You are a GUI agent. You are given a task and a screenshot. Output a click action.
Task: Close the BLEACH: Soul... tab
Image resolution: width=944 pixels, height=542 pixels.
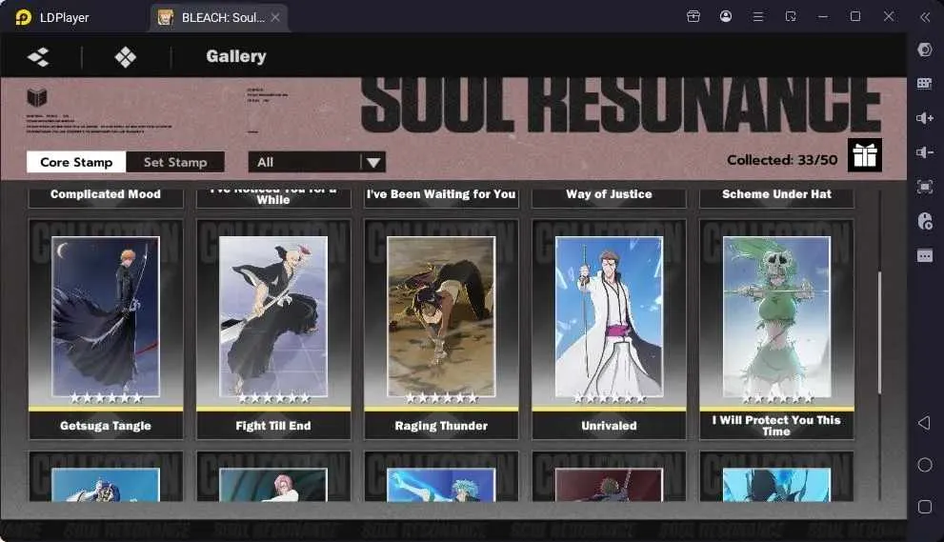tap(275, 17)
